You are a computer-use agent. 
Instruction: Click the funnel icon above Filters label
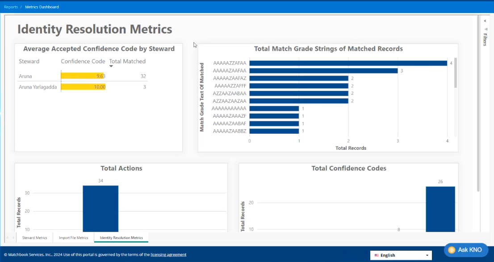coord(485,29)
